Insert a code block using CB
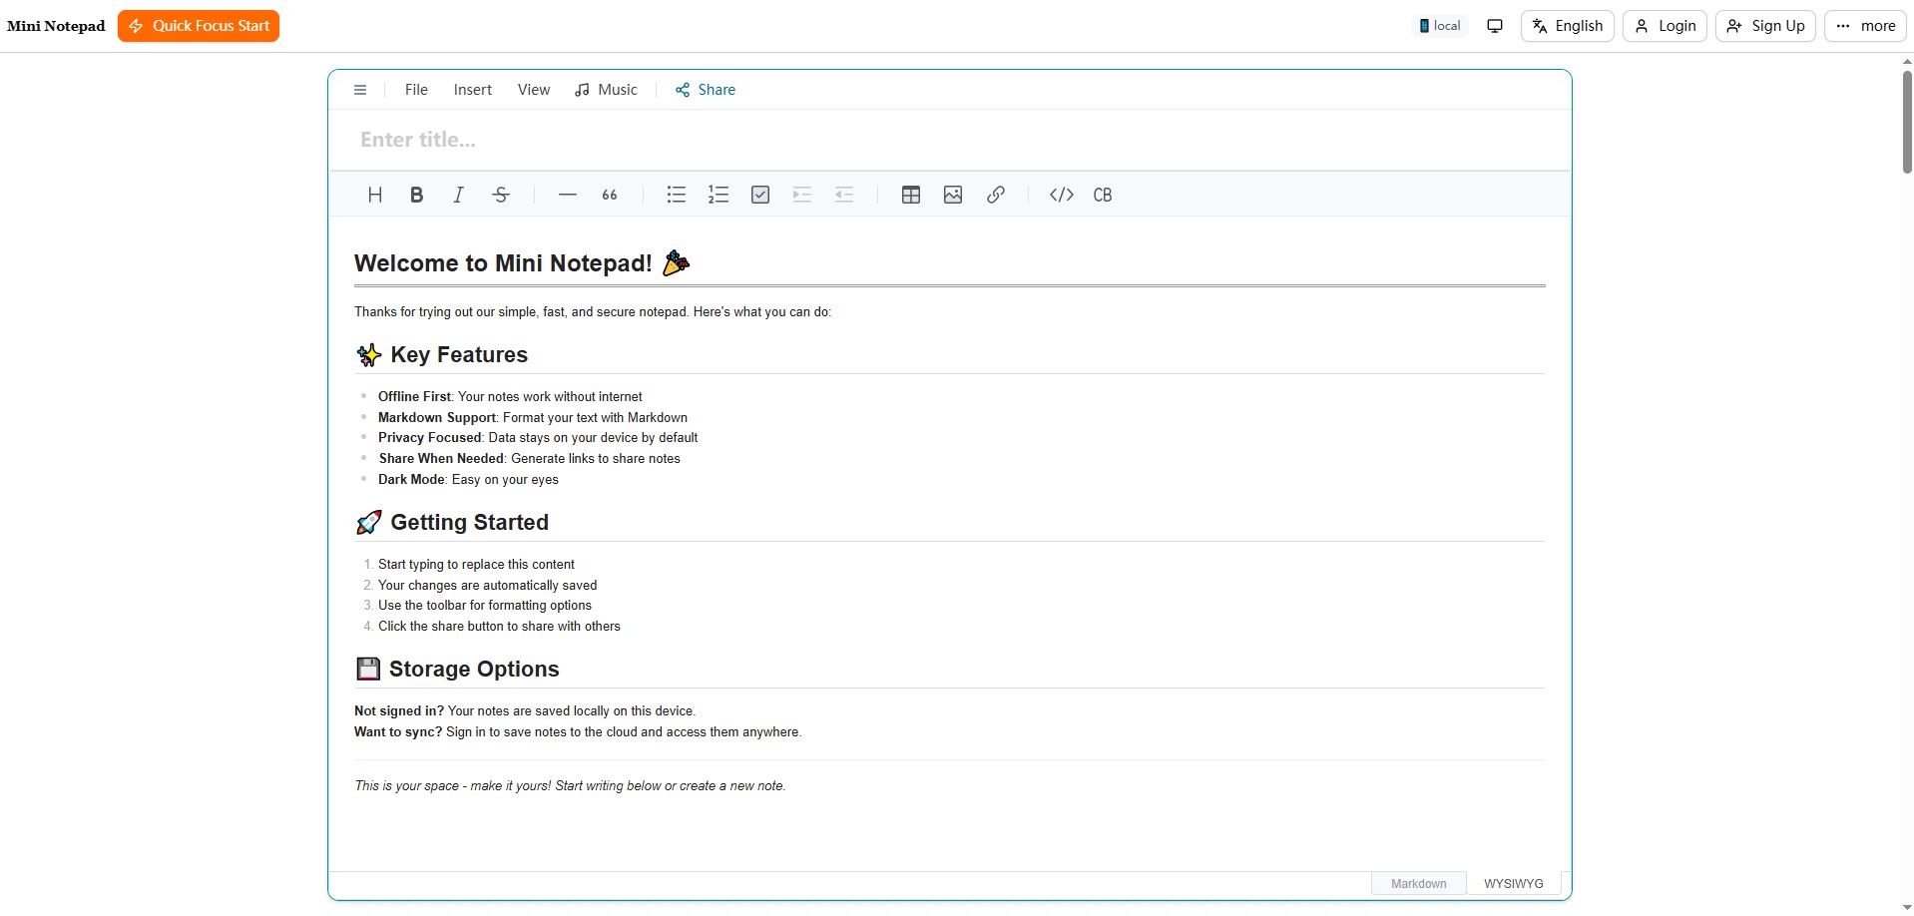Screen dimensions: 1914x916 point(1102,195)
